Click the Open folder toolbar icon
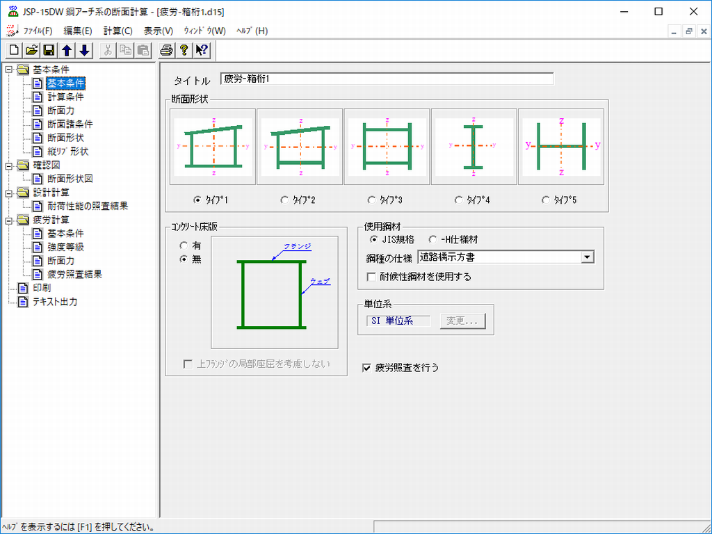Image resolution: width=712 pixels, height=534 pixels. (x=31, y=50)
